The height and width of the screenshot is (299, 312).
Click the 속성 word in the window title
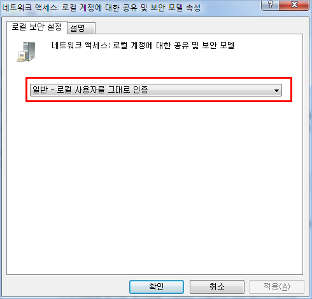click(193, 8)
